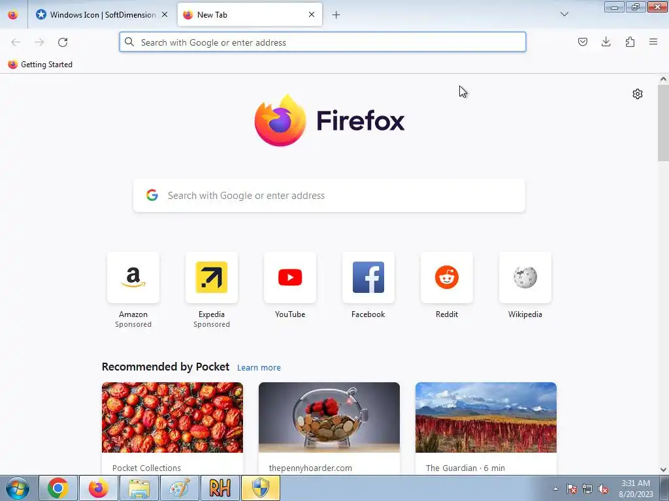Open the roasted tomatoes Pocket story
The height and width of the screenshot is (501, 669).
(172, 417)
